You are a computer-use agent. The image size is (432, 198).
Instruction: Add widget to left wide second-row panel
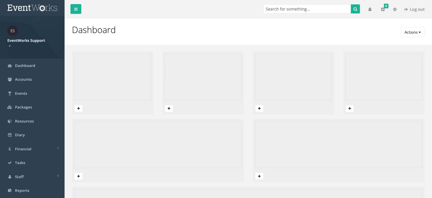(78, 176)
